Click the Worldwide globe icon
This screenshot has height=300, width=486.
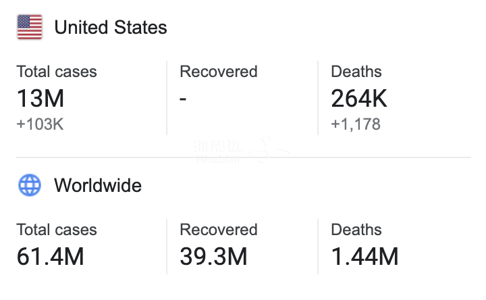[30, 185]
